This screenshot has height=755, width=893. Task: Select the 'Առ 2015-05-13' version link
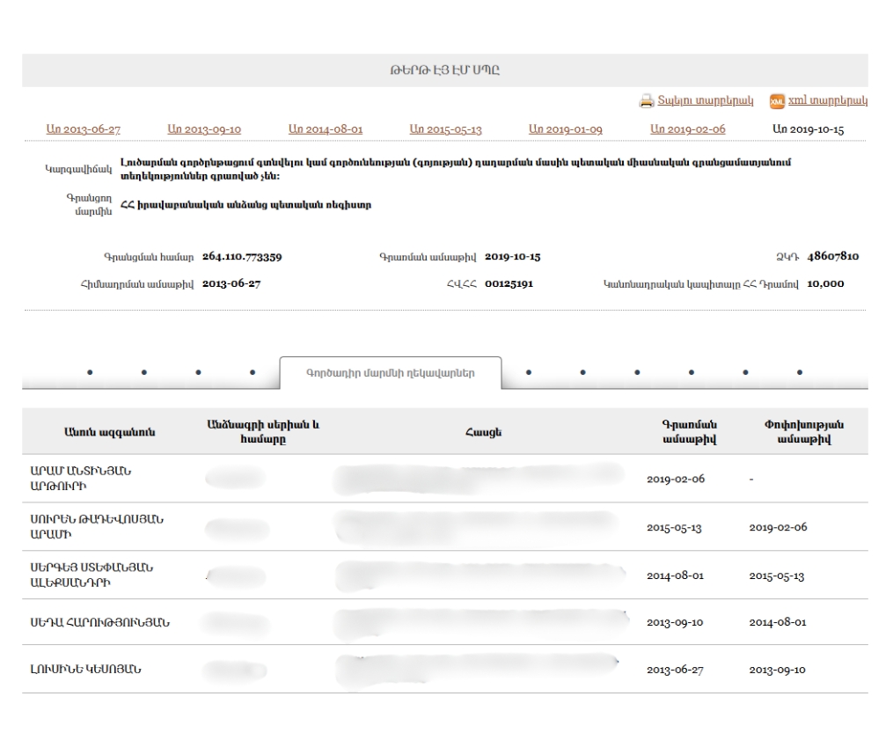coord(446,129)
